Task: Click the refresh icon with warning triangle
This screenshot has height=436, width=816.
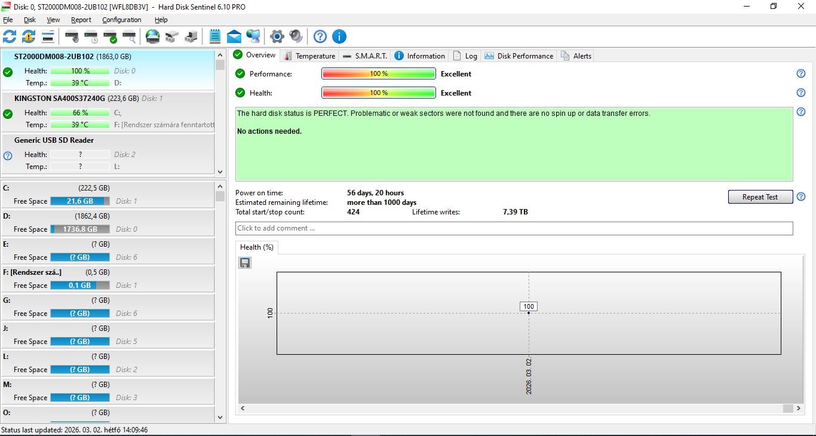Action: (29, 36)
